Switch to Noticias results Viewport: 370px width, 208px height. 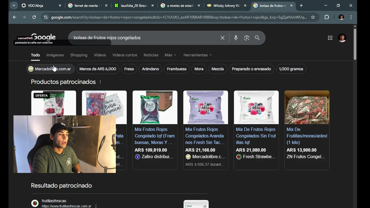click(x=151, y=55)
